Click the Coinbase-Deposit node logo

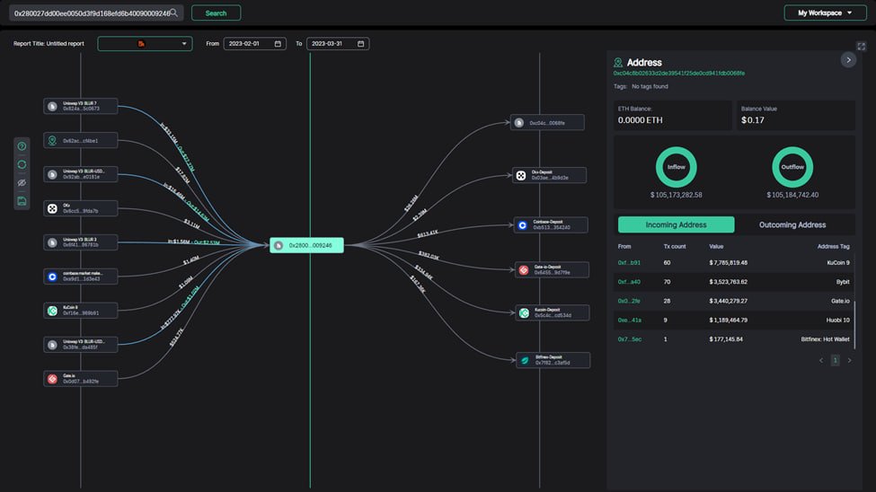tap(522, 225)
